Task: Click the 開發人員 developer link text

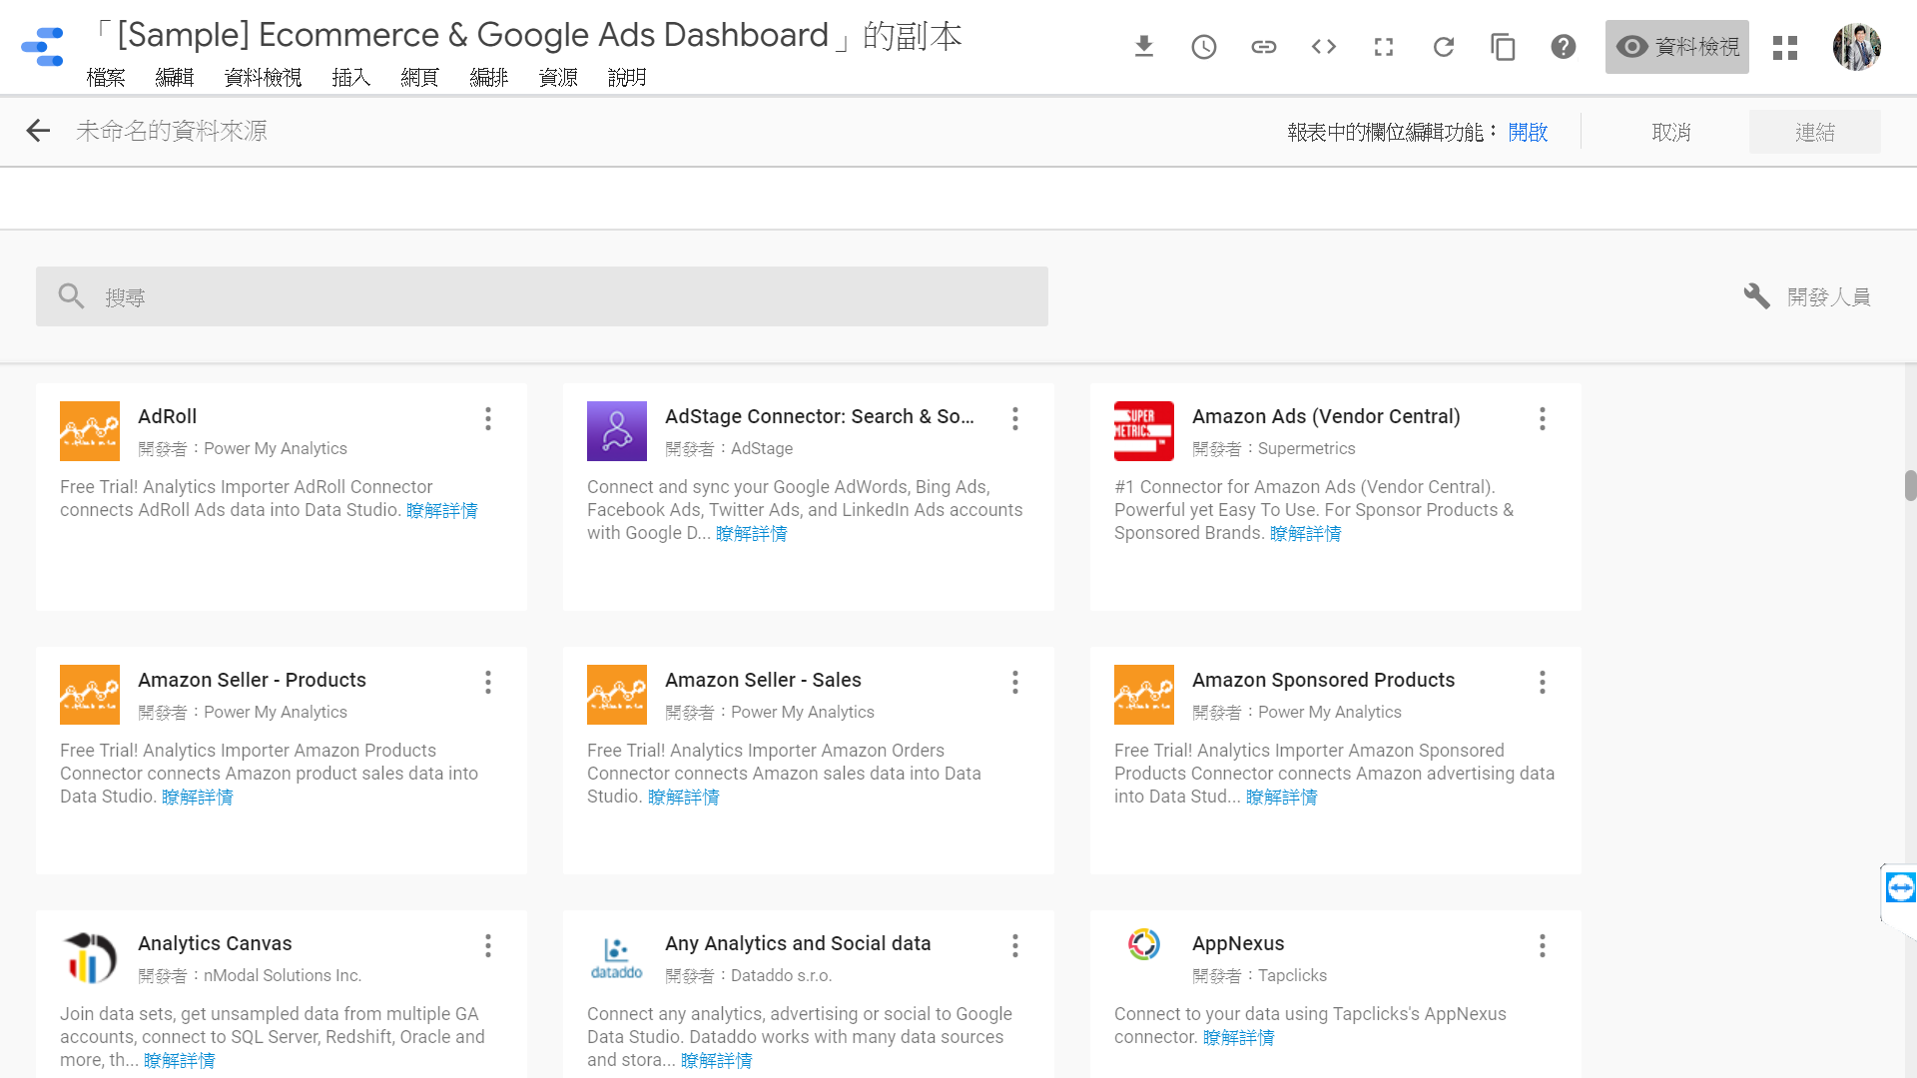Action: click(1829, 296)
